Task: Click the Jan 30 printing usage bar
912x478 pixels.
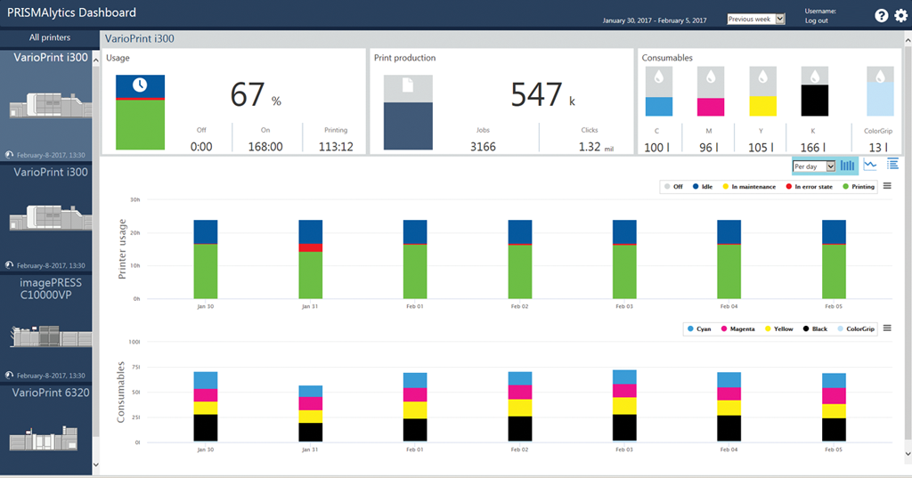Action: point(206,271)
